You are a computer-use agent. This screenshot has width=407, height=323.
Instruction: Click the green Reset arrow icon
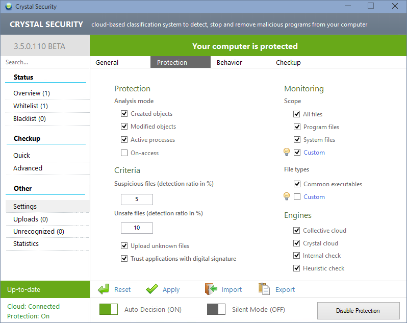pos(104,289)
